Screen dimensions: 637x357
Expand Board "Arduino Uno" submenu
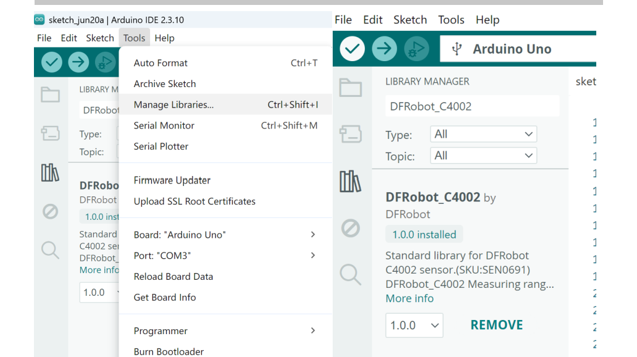225,235
